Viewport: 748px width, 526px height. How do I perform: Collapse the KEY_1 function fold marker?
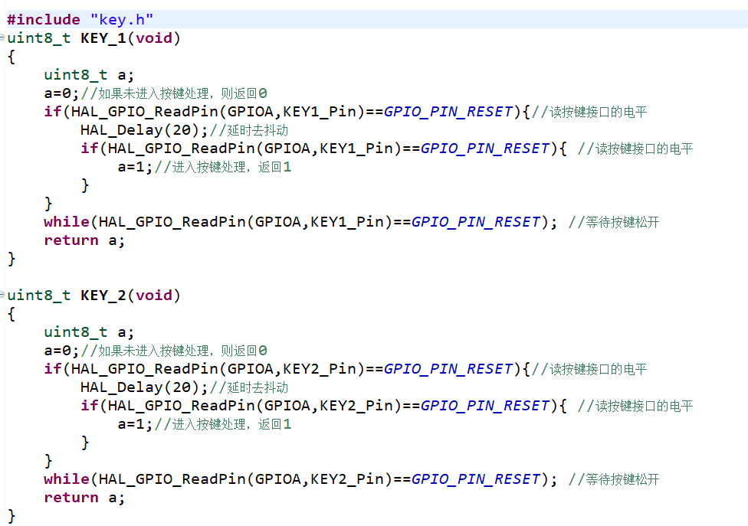2,38
